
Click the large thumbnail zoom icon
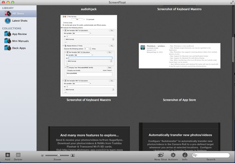click(73, 155)
